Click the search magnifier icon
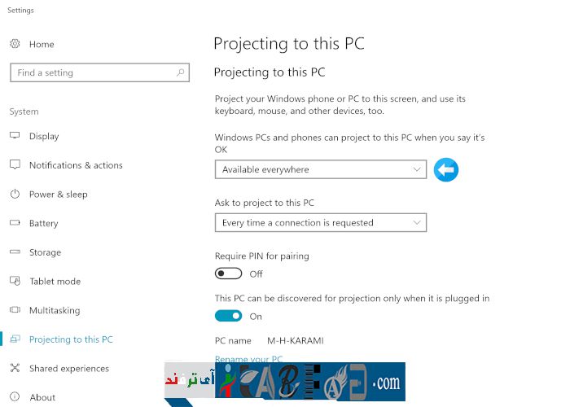This screenshot has width=570, height=407. coord(181,72)
